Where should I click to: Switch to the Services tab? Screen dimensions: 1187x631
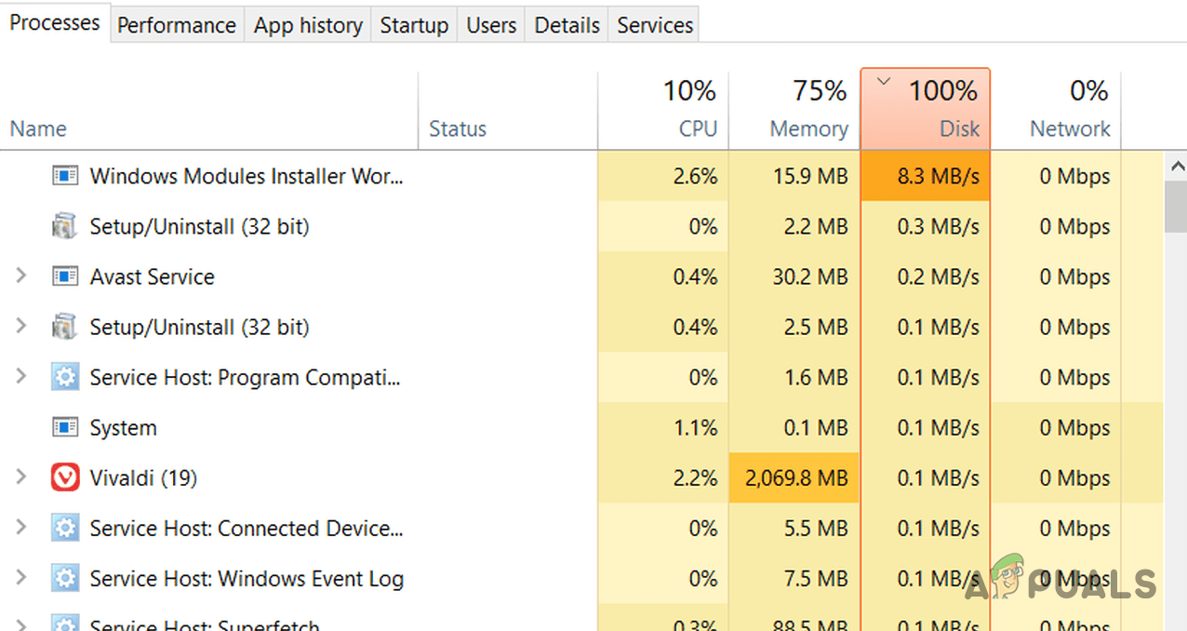point(653,25)
